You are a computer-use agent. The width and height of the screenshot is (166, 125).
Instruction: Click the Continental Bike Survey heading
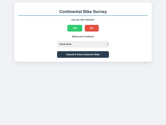(x=83, y=12)
